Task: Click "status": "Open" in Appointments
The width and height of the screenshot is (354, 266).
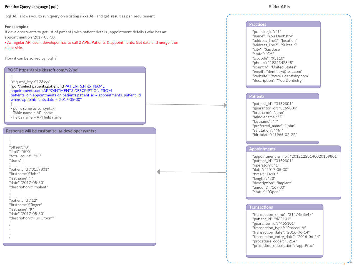Action: (266, 192)
